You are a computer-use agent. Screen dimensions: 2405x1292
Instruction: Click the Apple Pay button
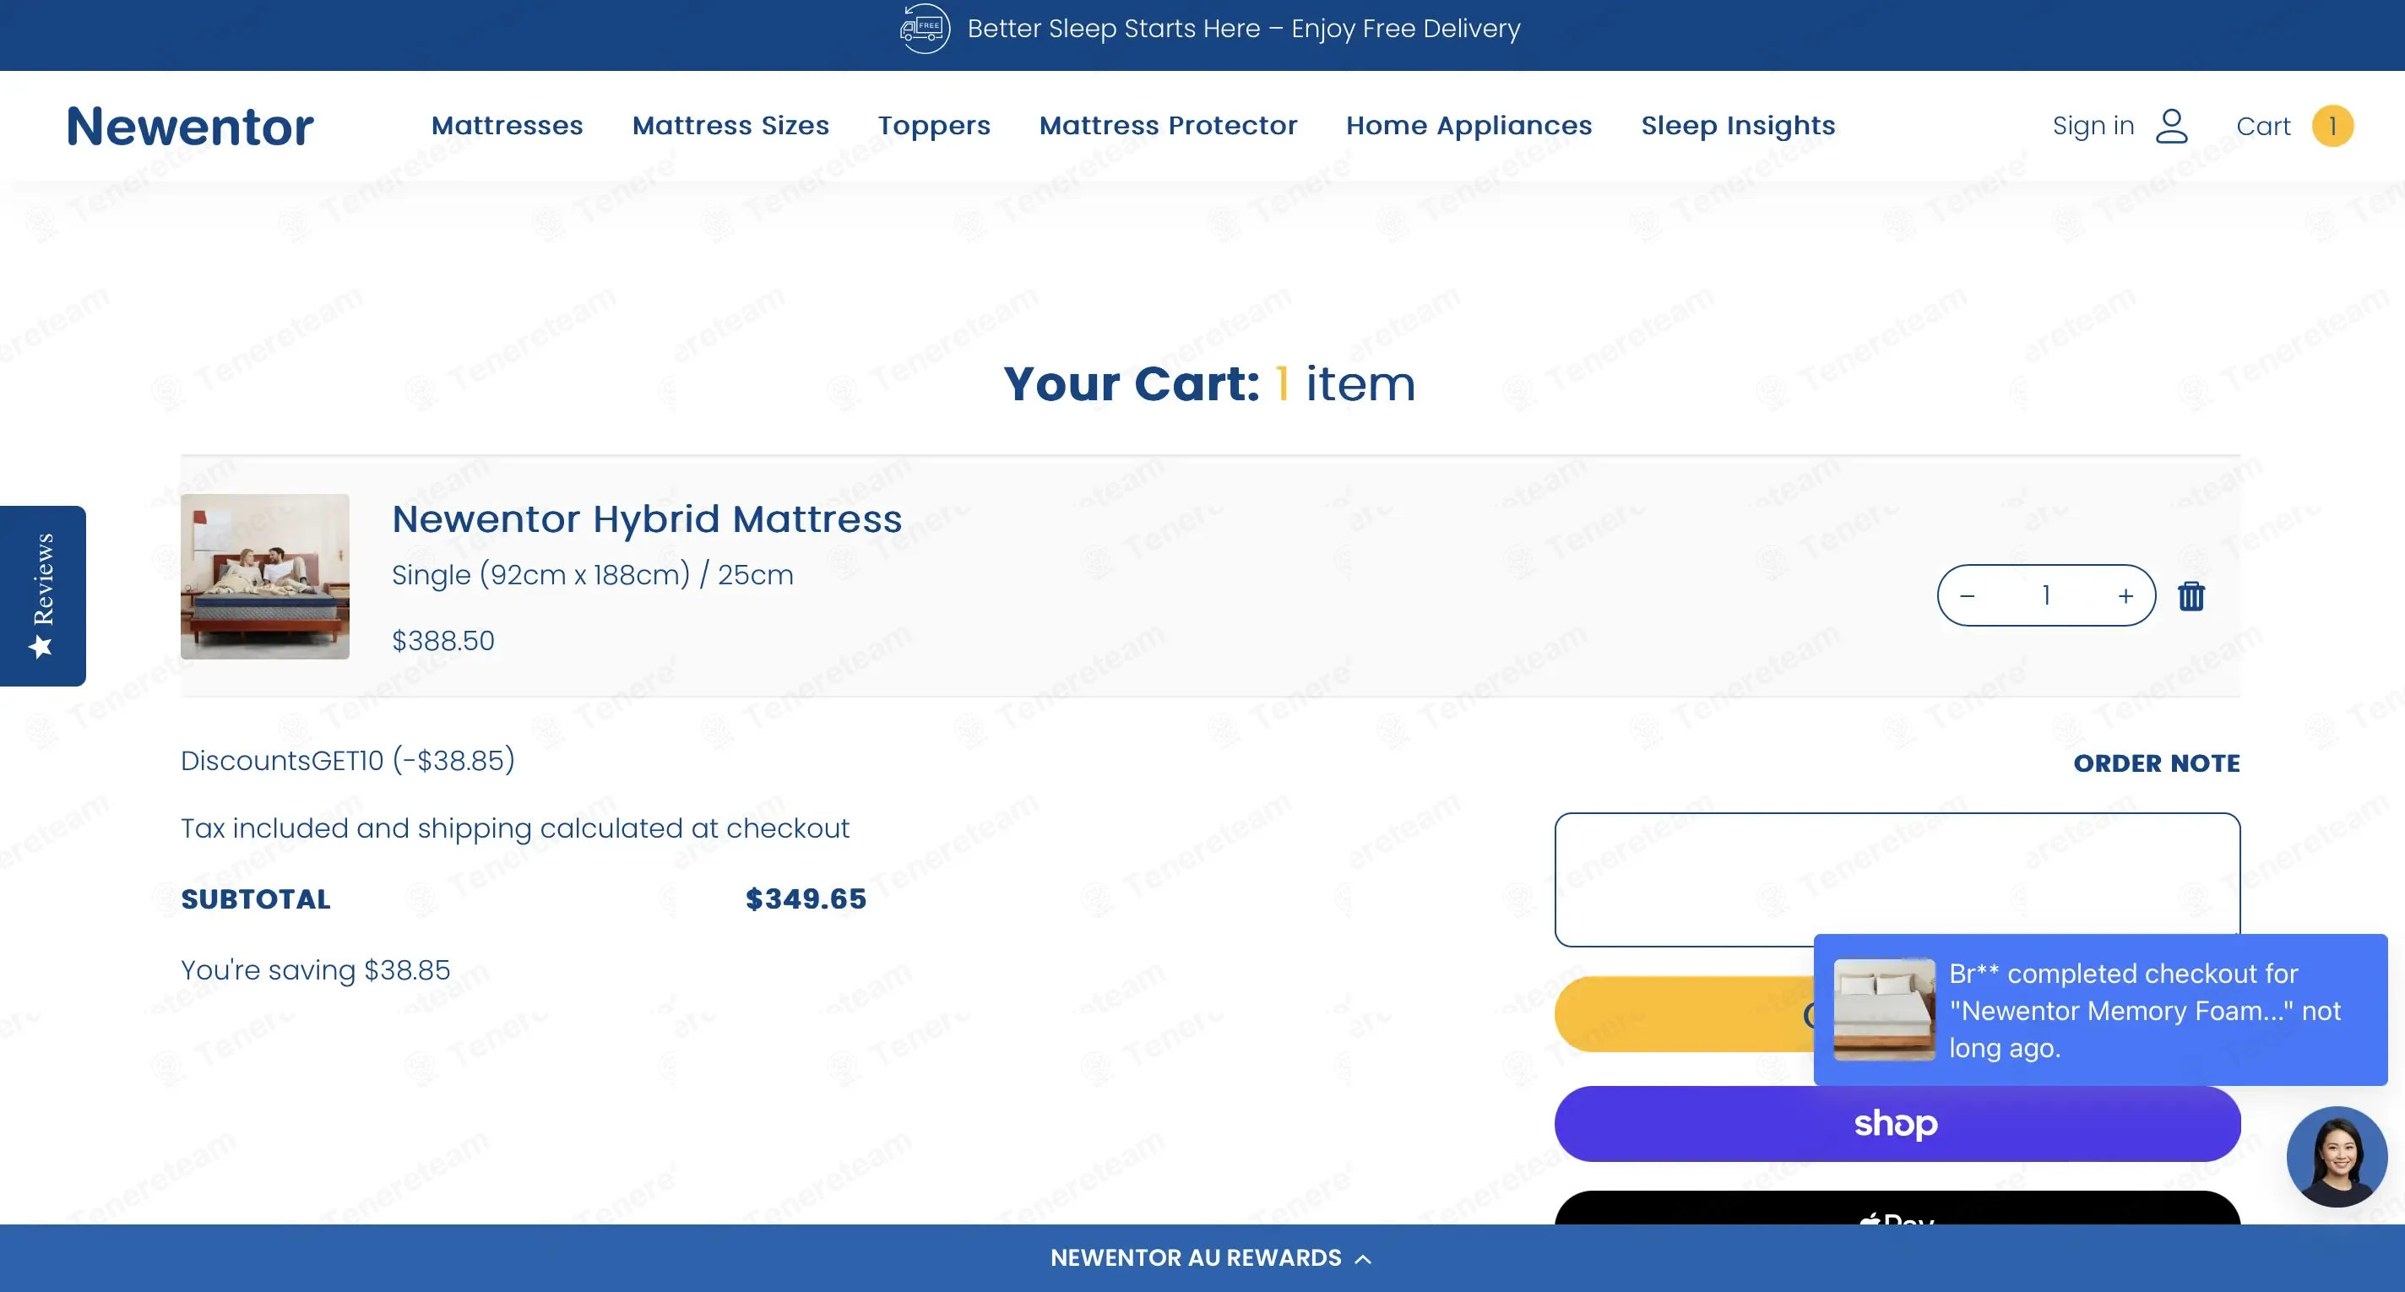coord(1897,1208)
